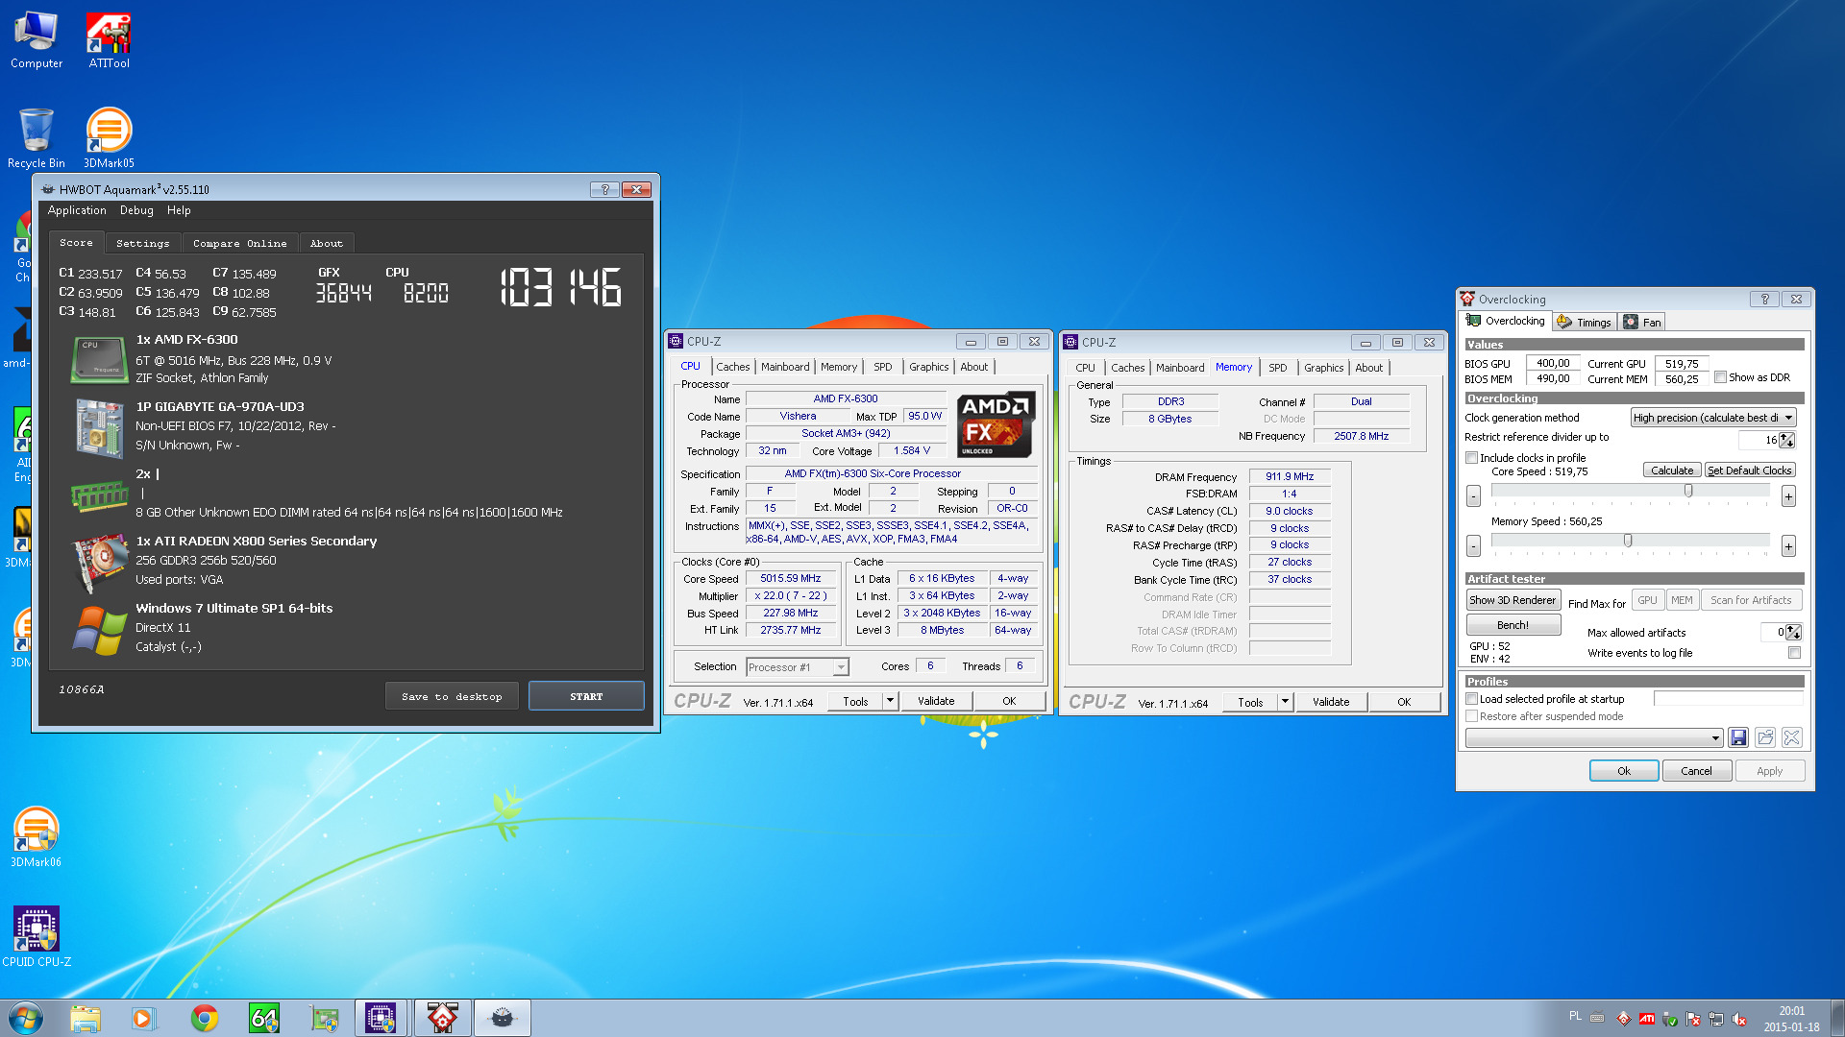1845x1037 pixels.
Task: Click the muted volume tray icon
Action: tap(1739, 1019)
